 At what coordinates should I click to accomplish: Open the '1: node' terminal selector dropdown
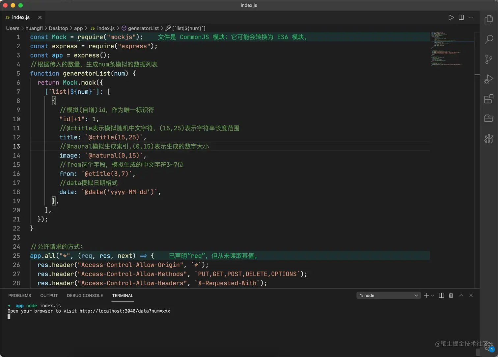(x=388, y=296)
